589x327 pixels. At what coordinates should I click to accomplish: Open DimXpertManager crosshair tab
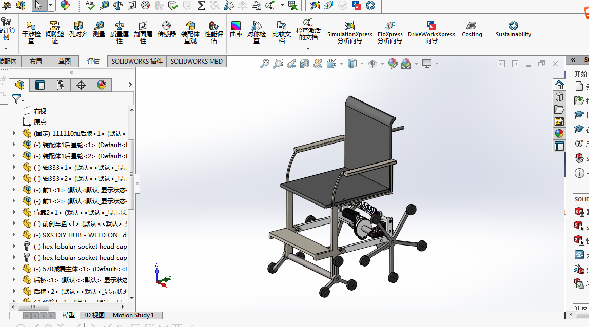(x=81, y=85)
